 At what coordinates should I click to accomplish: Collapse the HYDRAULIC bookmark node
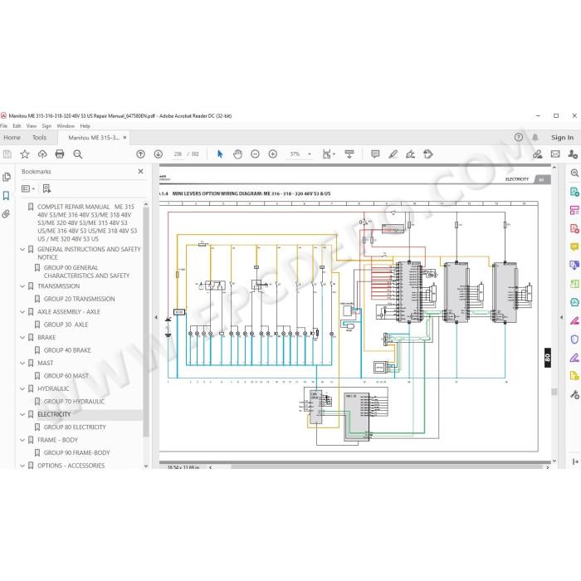(22, 388)
